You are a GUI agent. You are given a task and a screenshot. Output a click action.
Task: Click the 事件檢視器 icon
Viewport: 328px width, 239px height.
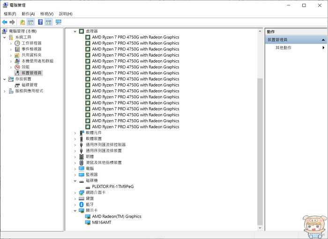point(17,49)
